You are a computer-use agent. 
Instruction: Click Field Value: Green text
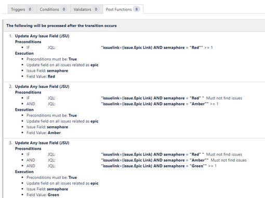pos(43,195)
